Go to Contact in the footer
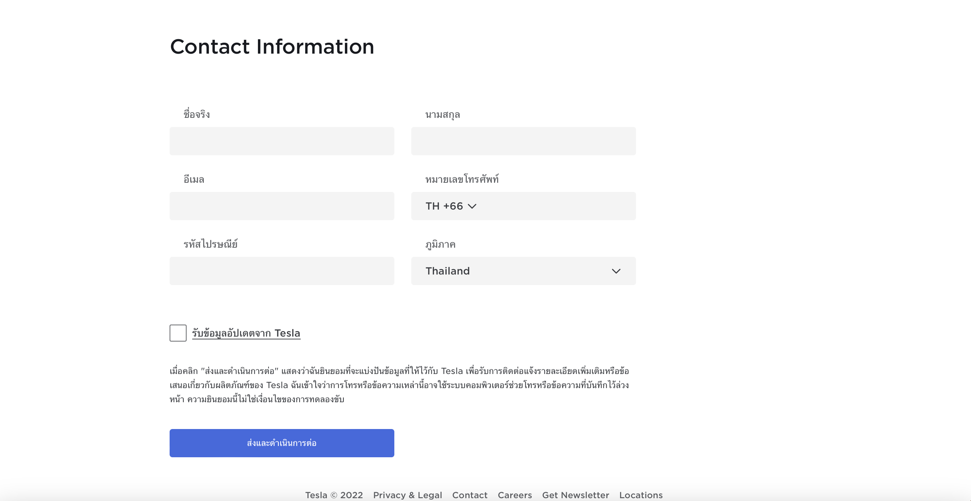 click(470, 495)
